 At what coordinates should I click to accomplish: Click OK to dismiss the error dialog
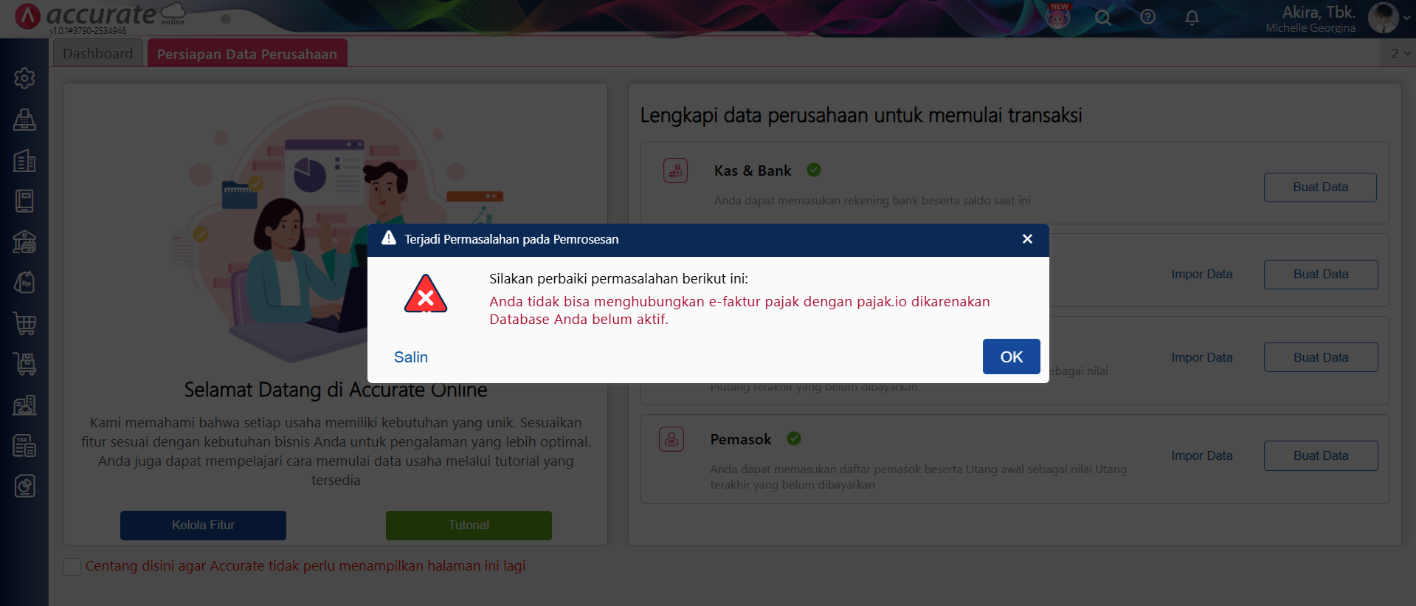(1011, 357)
